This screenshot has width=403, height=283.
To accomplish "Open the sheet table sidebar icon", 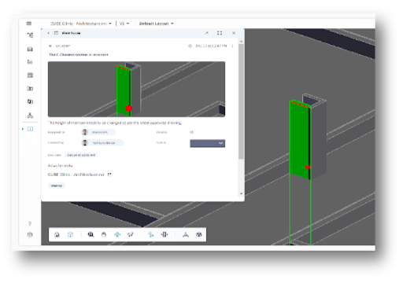I will click(x=30, y=75).
